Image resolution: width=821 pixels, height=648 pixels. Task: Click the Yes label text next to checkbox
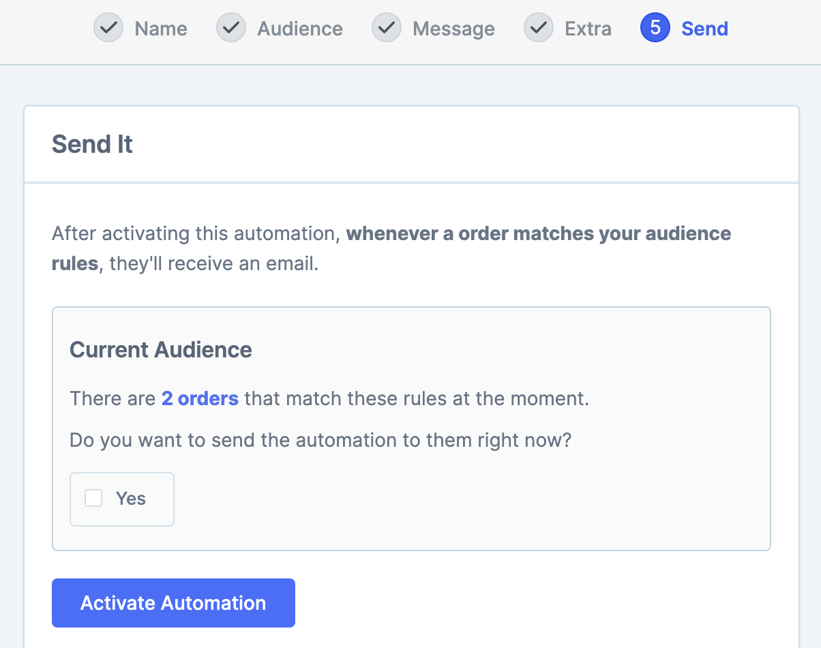[131, 499]
